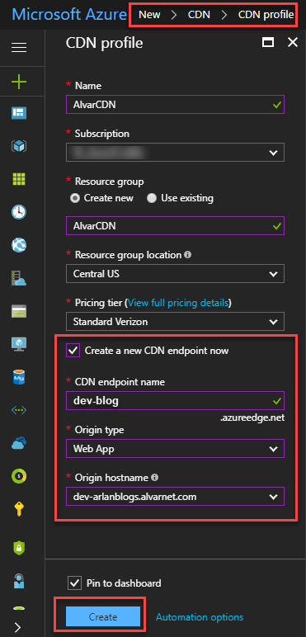The width and height of the screenshot is (306, 637).
Task: Open the green striped storage icon
Action: (19, 311)
